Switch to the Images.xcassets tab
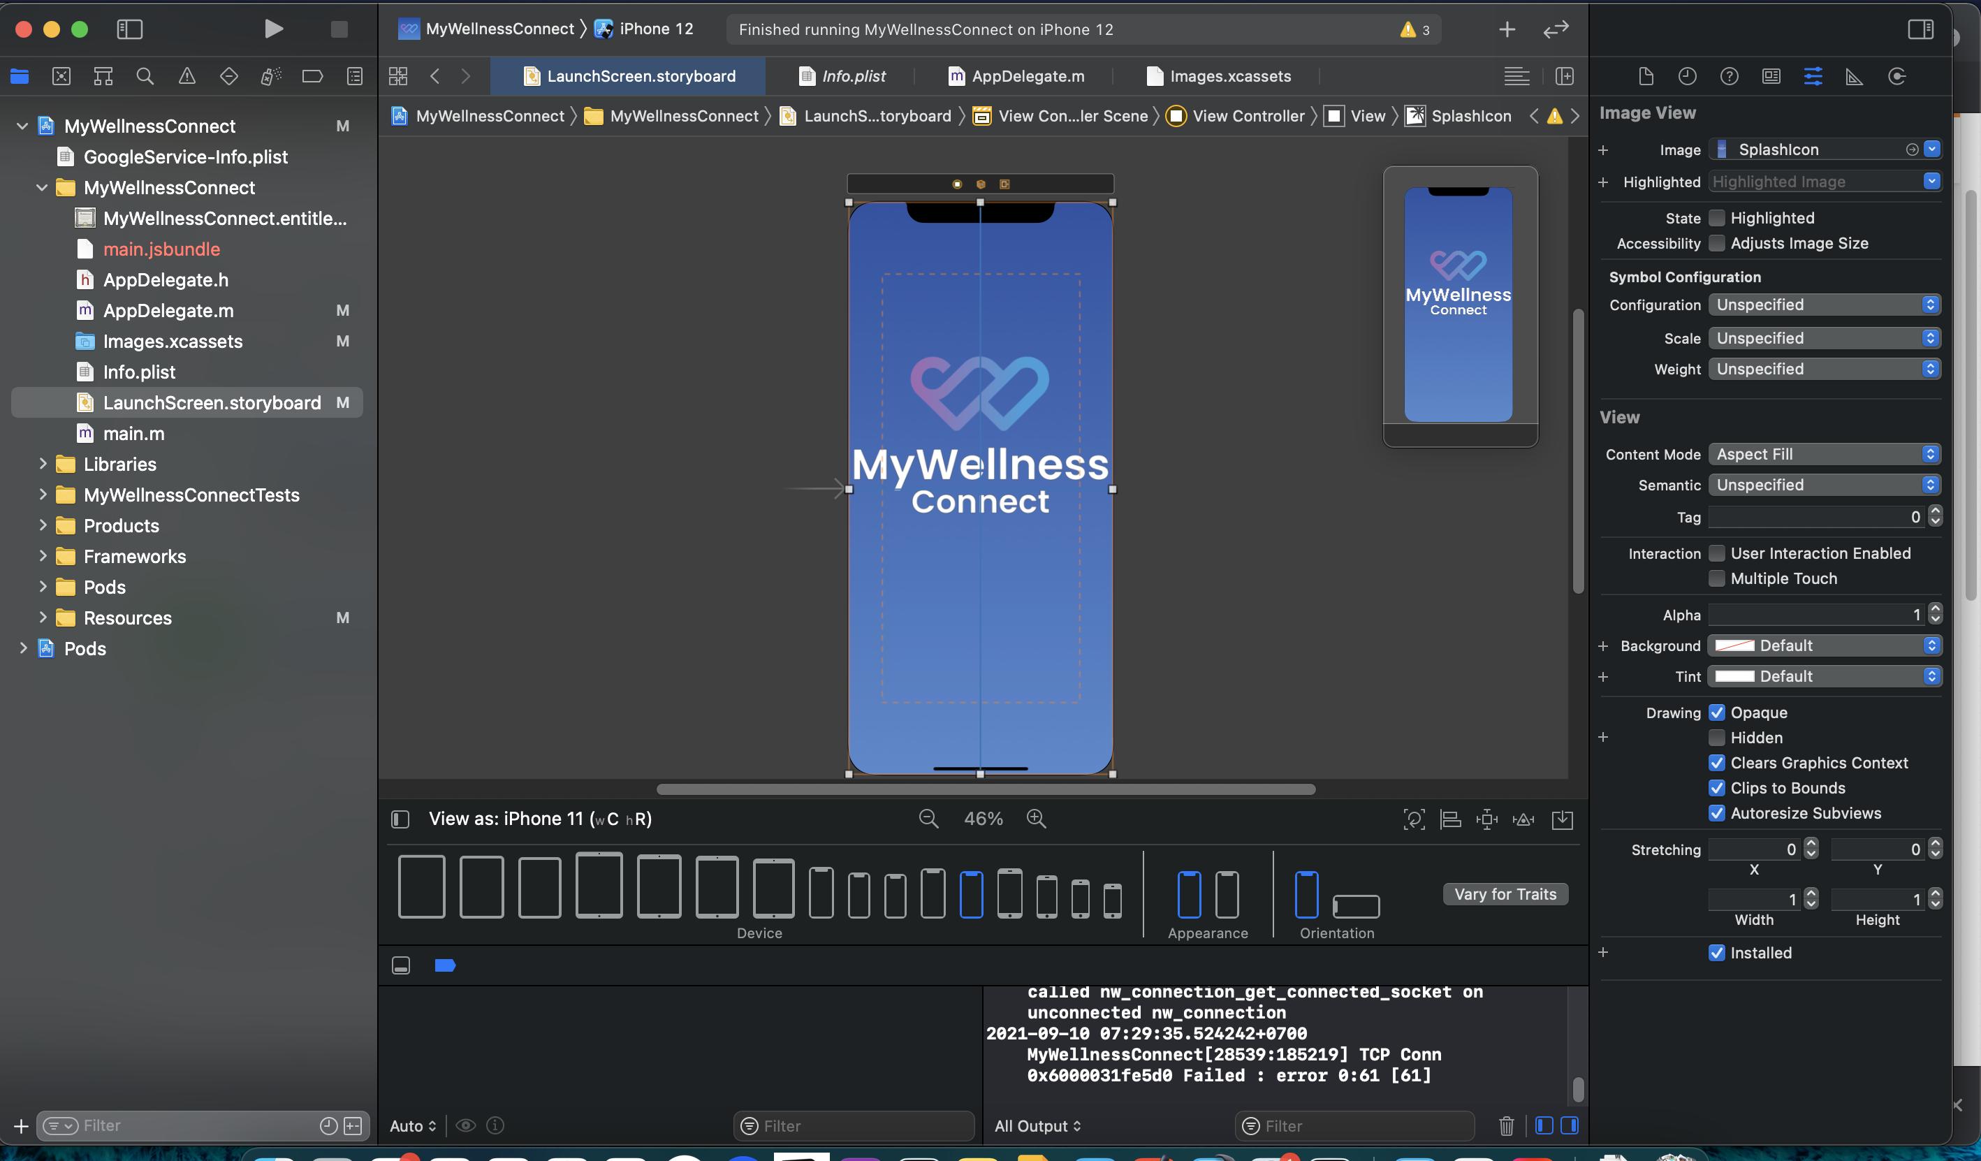 point(1218,76)
